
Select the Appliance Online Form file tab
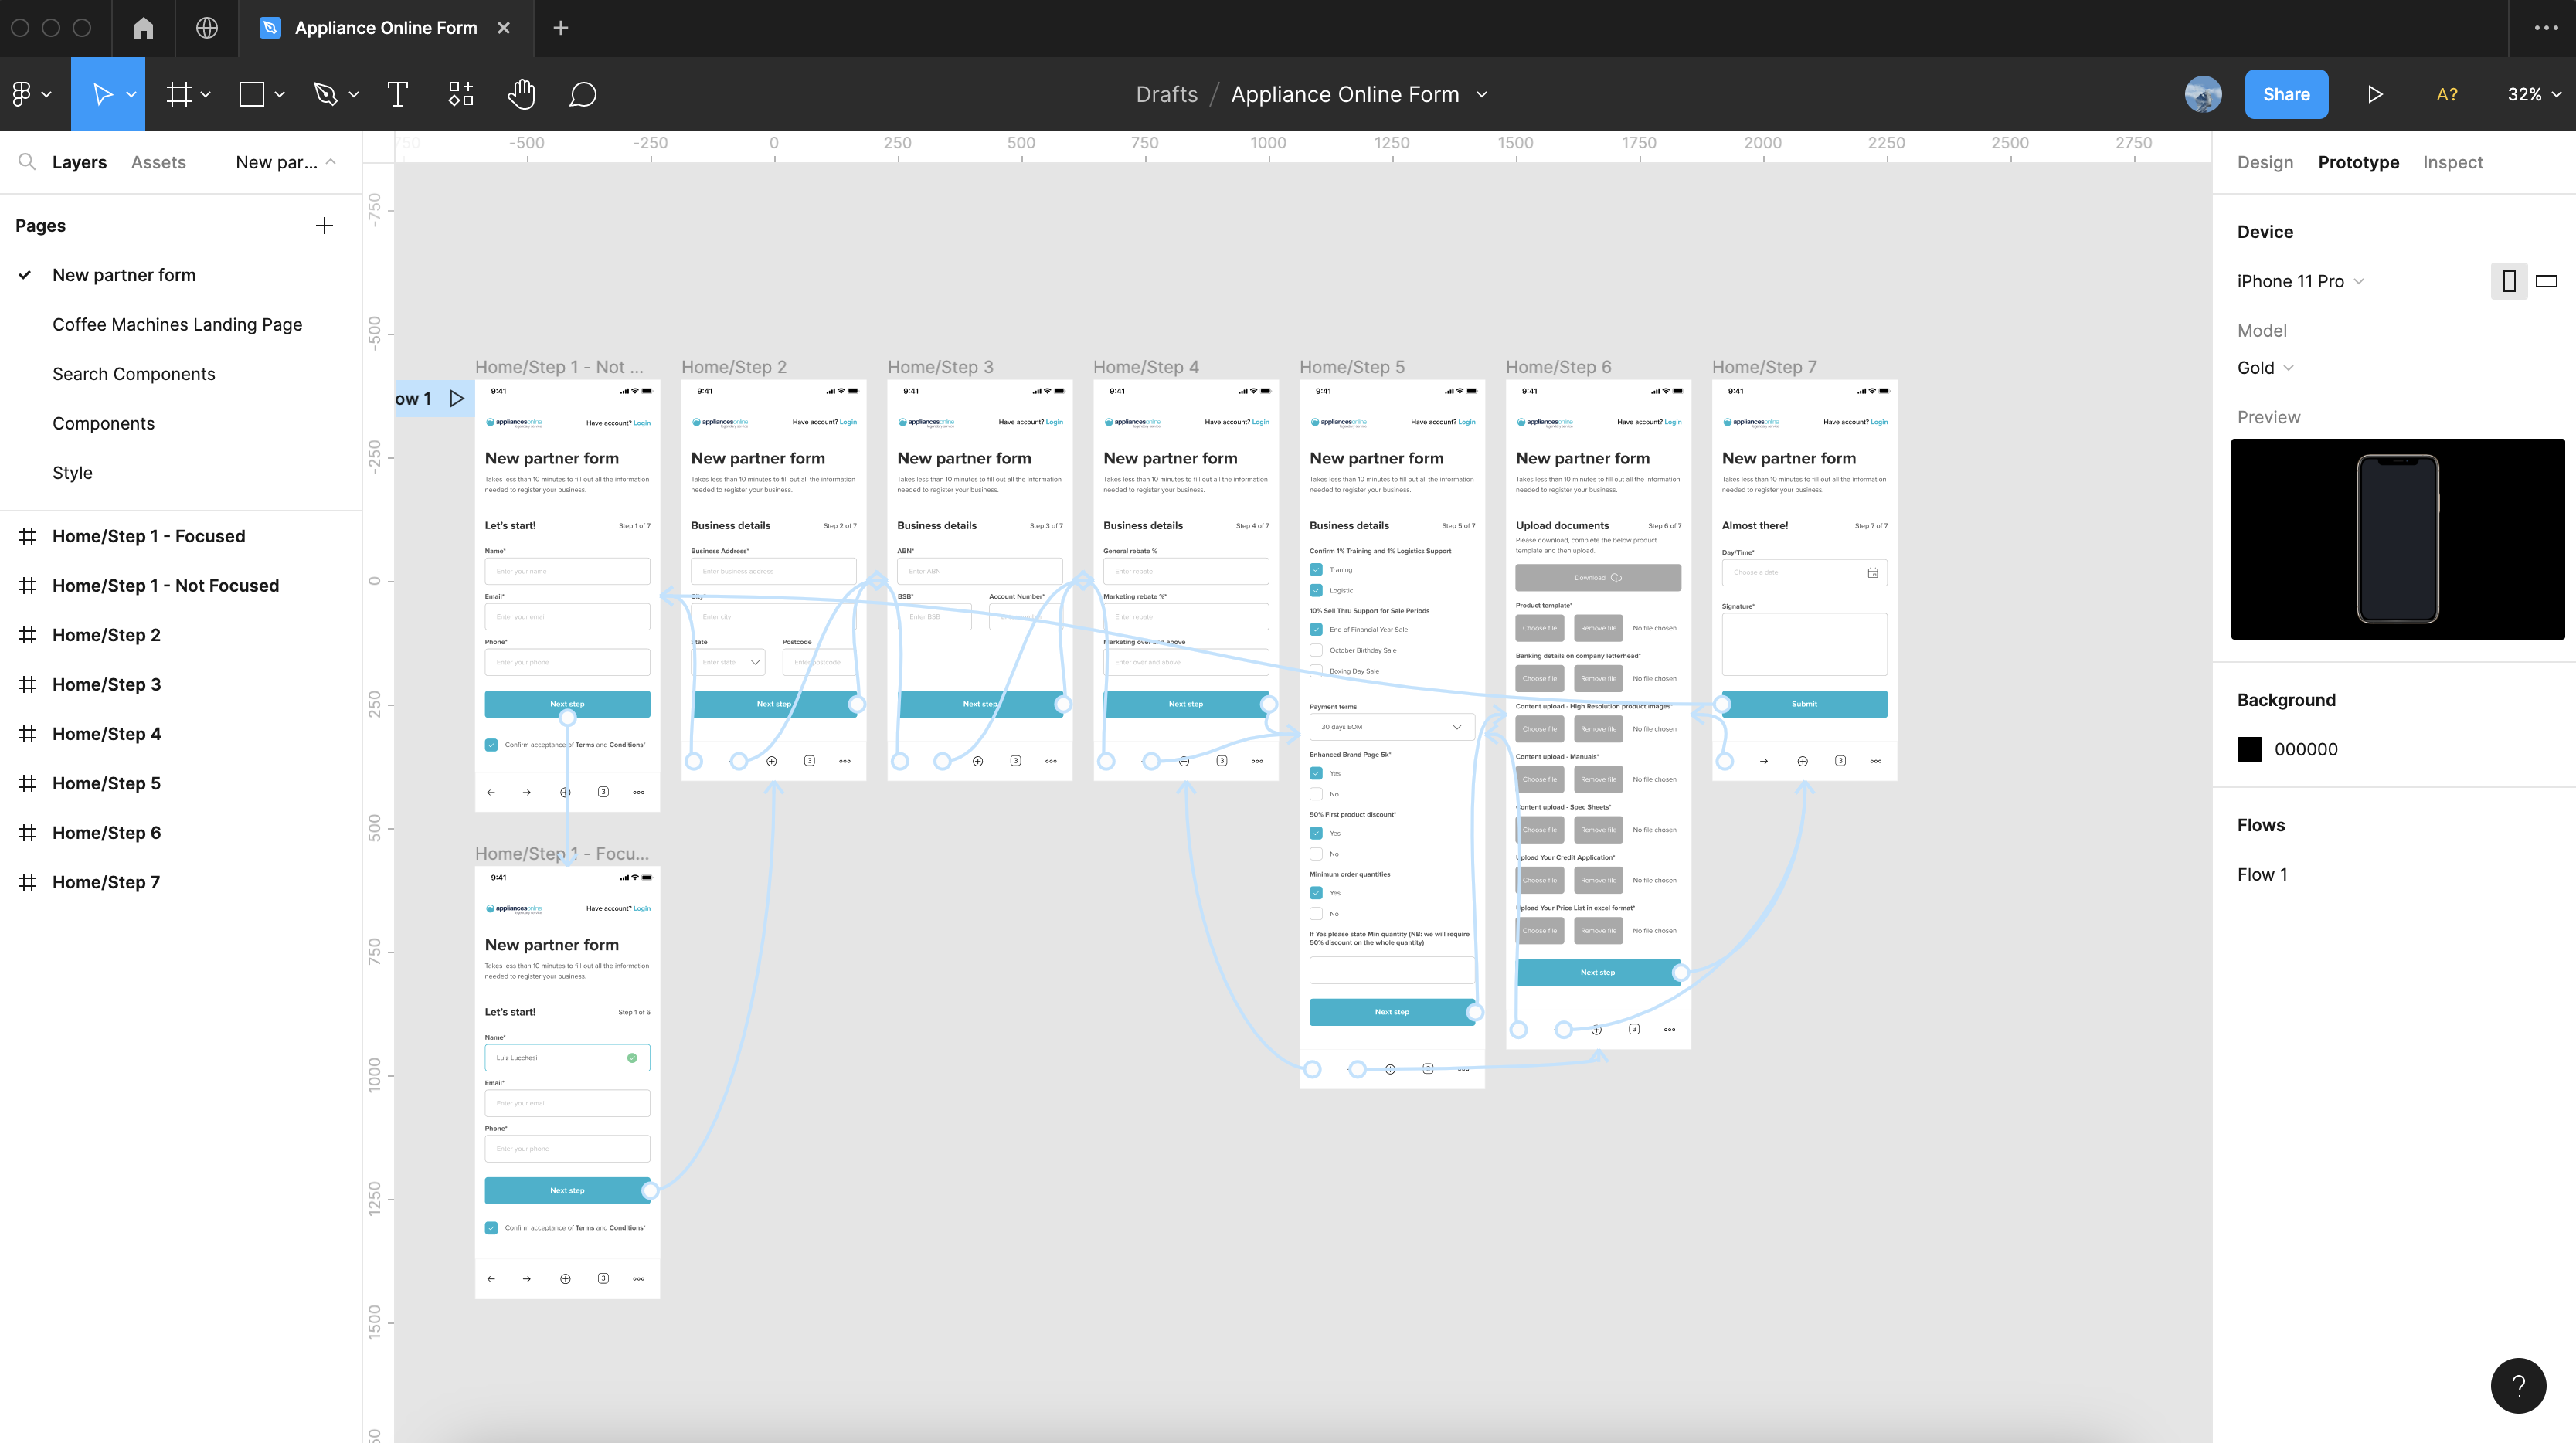pyautogui.click(x=385, y=28)
